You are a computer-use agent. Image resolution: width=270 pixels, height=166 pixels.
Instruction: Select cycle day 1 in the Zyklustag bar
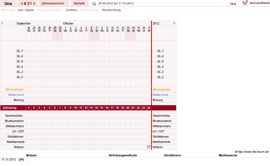point(29,108)
